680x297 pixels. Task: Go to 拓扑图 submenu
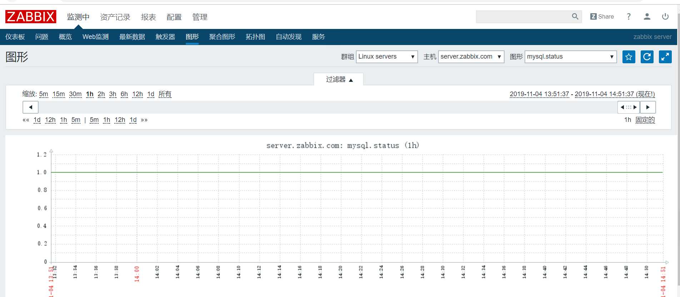click(255, 37)
